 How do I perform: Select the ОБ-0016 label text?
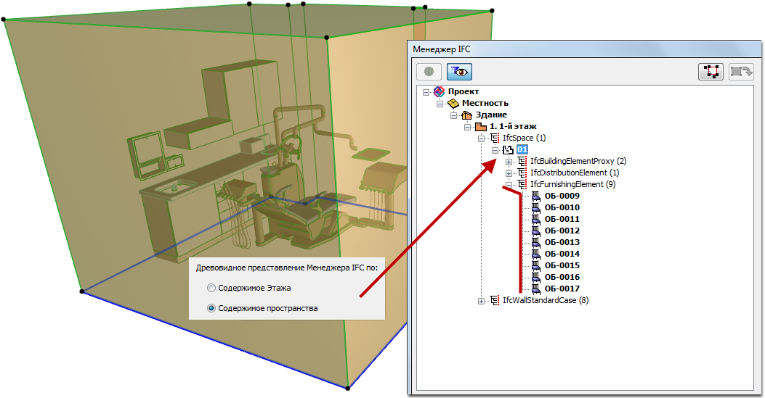(562, 278)
